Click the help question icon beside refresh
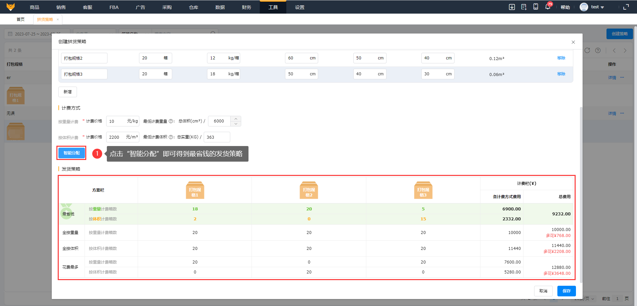637x306 pixels. [598, 50]
